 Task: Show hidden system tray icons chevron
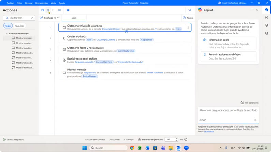coord(220,148)
